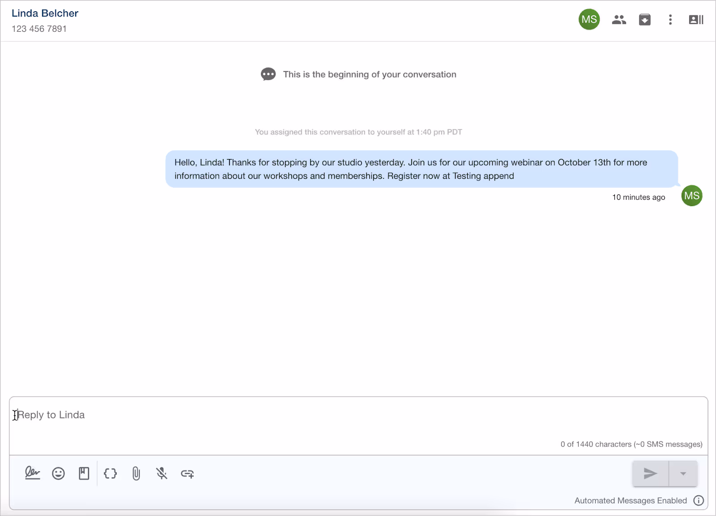The height and width of the screenshot is (516, 716).
Task: Open the more options menu
Action: [x=670, y=20]
